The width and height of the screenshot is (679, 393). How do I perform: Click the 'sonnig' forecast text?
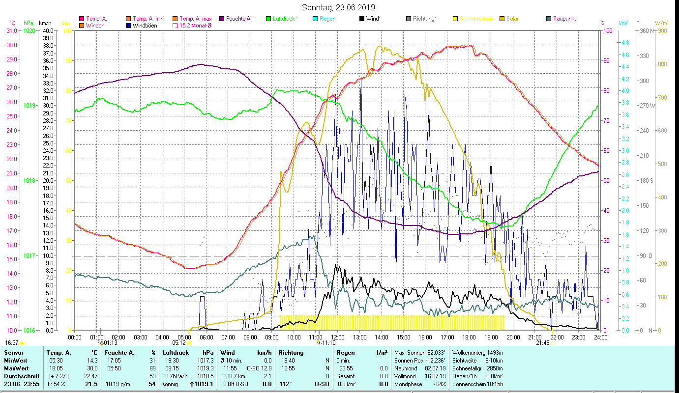click(x=170, y=384)
